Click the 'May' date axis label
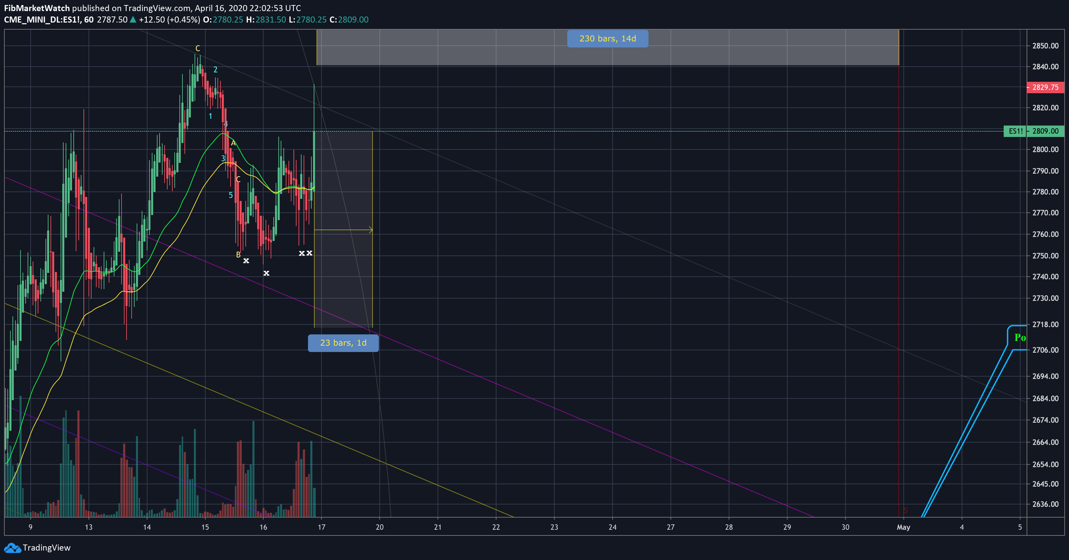This screenshot has height=560, width=1069. [x=903, y=527]
